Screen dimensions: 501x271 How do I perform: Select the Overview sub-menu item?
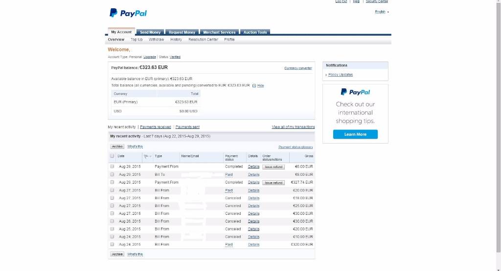click(116, 40)
